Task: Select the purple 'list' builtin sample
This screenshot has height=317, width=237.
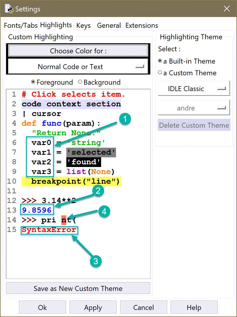Action: pos(77,172)
